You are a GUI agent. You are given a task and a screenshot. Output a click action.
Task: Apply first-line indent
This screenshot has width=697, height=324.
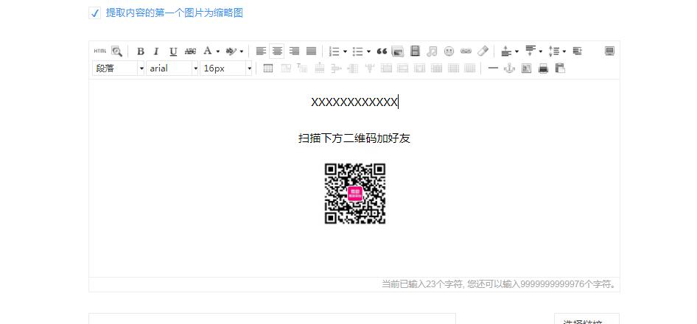point(577,52)
